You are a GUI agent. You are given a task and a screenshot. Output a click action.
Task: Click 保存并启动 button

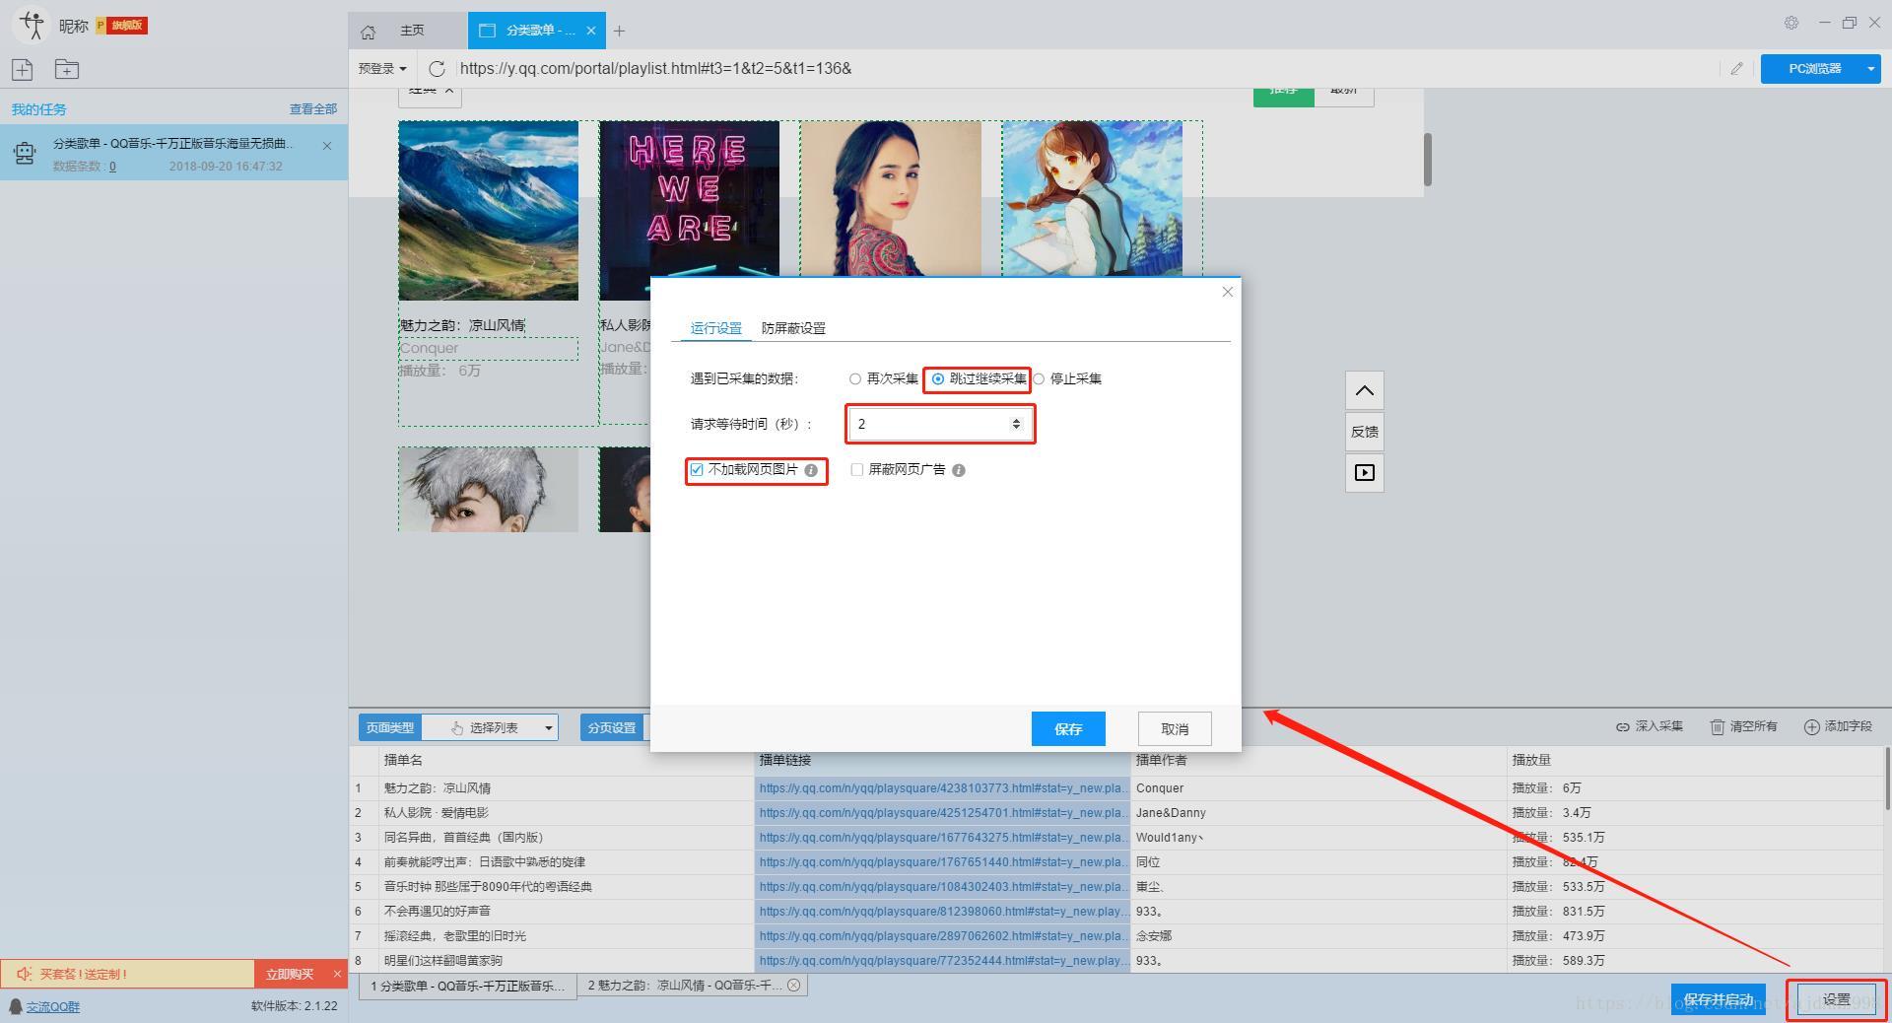point(1719,999)
